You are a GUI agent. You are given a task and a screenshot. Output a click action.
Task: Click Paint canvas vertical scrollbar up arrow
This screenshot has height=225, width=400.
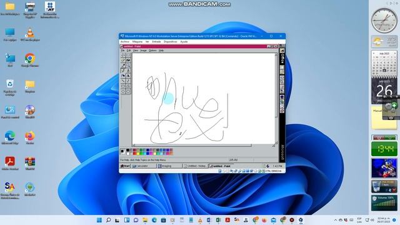coord(276,55)
